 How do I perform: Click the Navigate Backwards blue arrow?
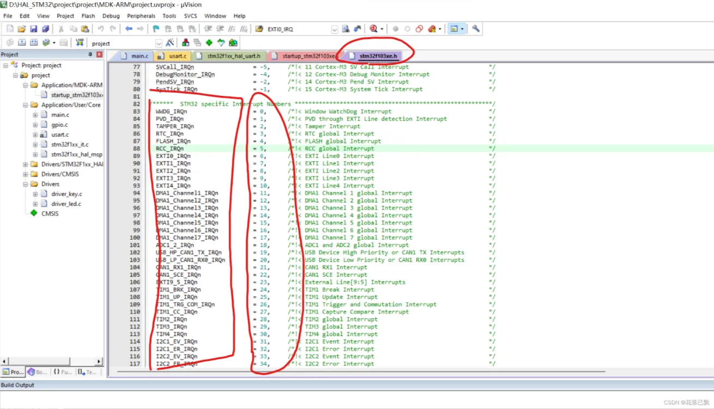(x=129, y=28)
